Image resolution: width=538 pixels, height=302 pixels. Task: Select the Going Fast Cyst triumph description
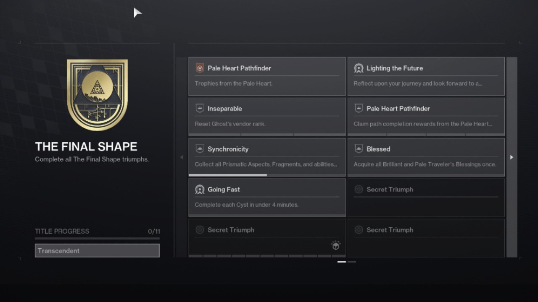[247, 205]
